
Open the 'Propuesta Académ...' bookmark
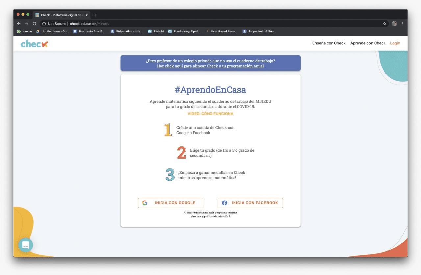[x=89, y=32]
